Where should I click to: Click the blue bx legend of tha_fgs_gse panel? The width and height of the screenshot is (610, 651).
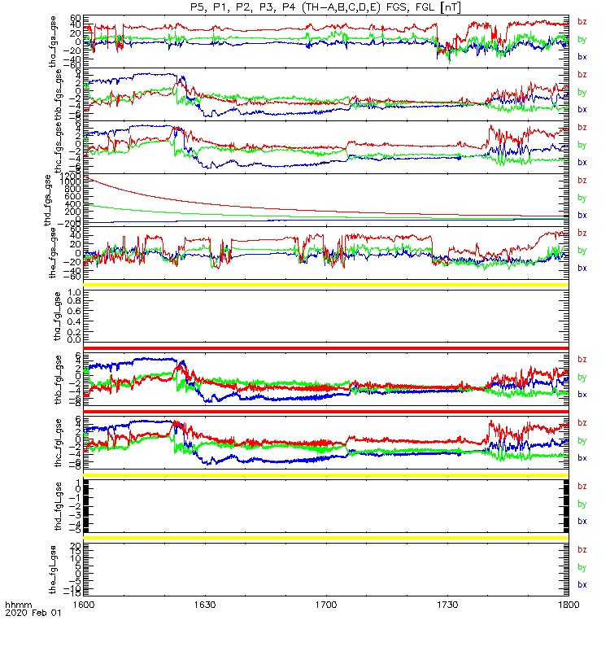[x=582, y=57]
